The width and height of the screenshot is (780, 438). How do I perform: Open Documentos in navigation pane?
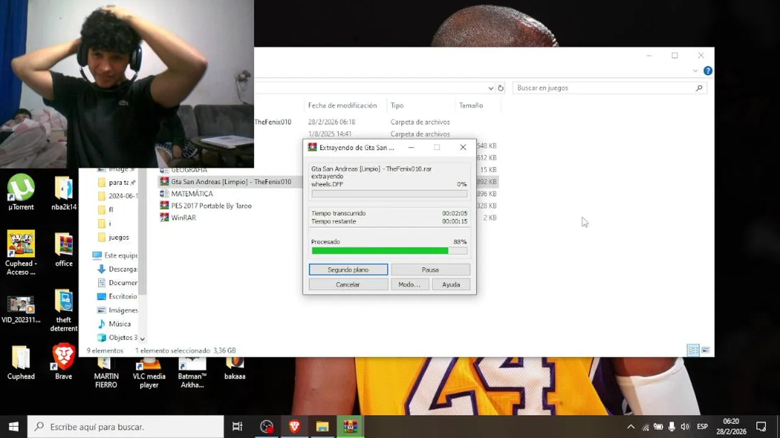coord(117,283)
